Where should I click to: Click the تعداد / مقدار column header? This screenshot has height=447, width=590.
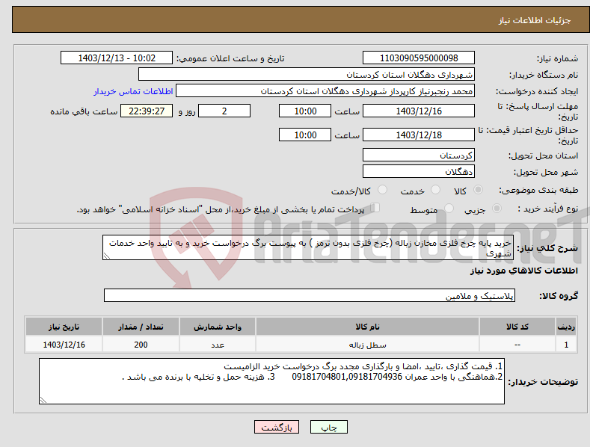(141, 327)
